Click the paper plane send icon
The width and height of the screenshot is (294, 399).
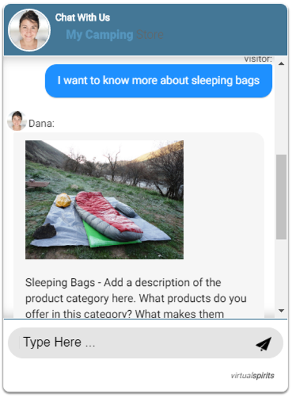264,344
